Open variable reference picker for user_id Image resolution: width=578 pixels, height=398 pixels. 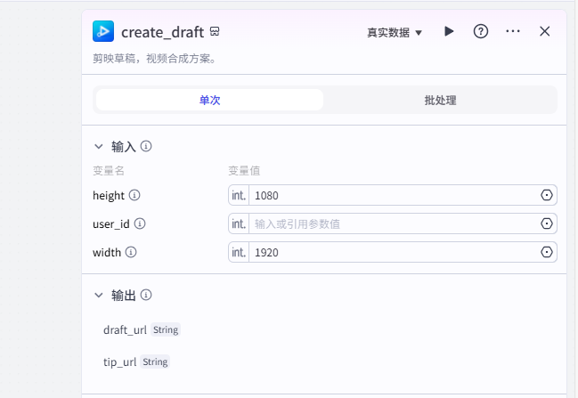click(547, 223)
